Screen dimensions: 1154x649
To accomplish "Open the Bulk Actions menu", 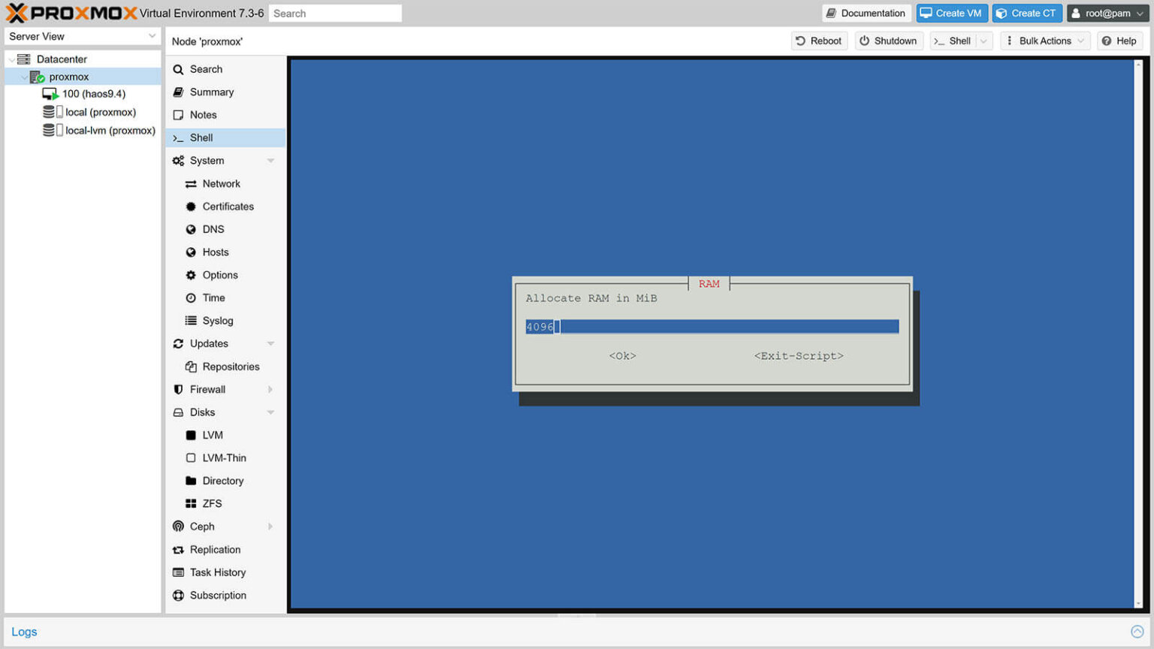I will tap(1044, 41).
